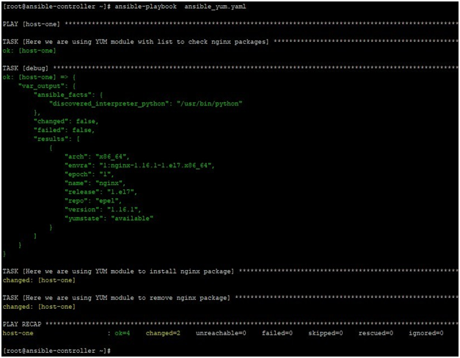Click the ignored=0 recap value
The width and height of the screenshot is (460, 358).
pos(426,333)
